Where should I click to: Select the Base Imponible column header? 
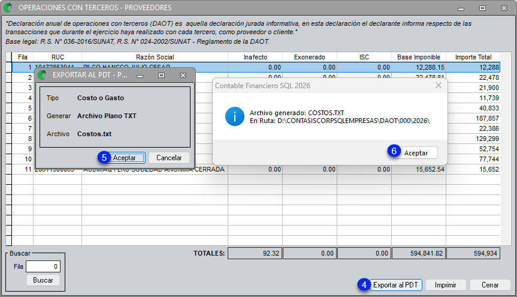click(418, 57)
